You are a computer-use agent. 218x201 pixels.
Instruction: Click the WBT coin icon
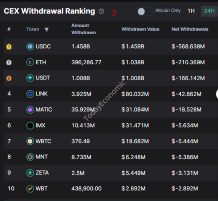[30, 189]
